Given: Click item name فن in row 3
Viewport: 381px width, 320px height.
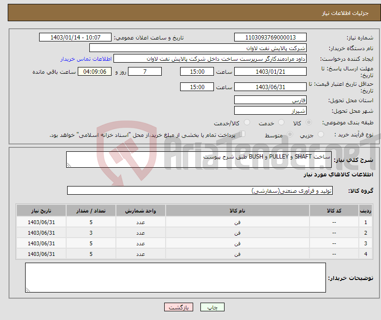Looking at the screenshot, I should click(238, 243).
